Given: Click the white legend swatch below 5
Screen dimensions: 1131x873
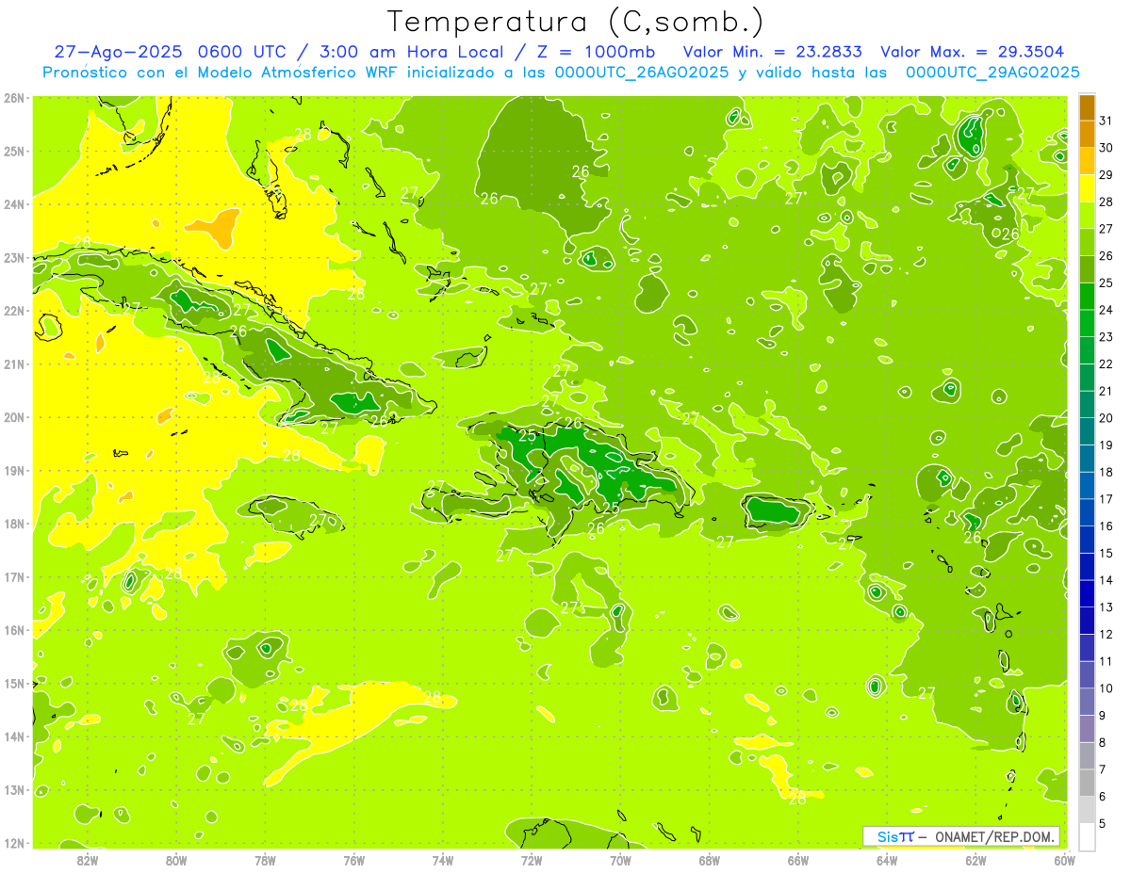Looking at the screenshot, I should click(1087, 835).
